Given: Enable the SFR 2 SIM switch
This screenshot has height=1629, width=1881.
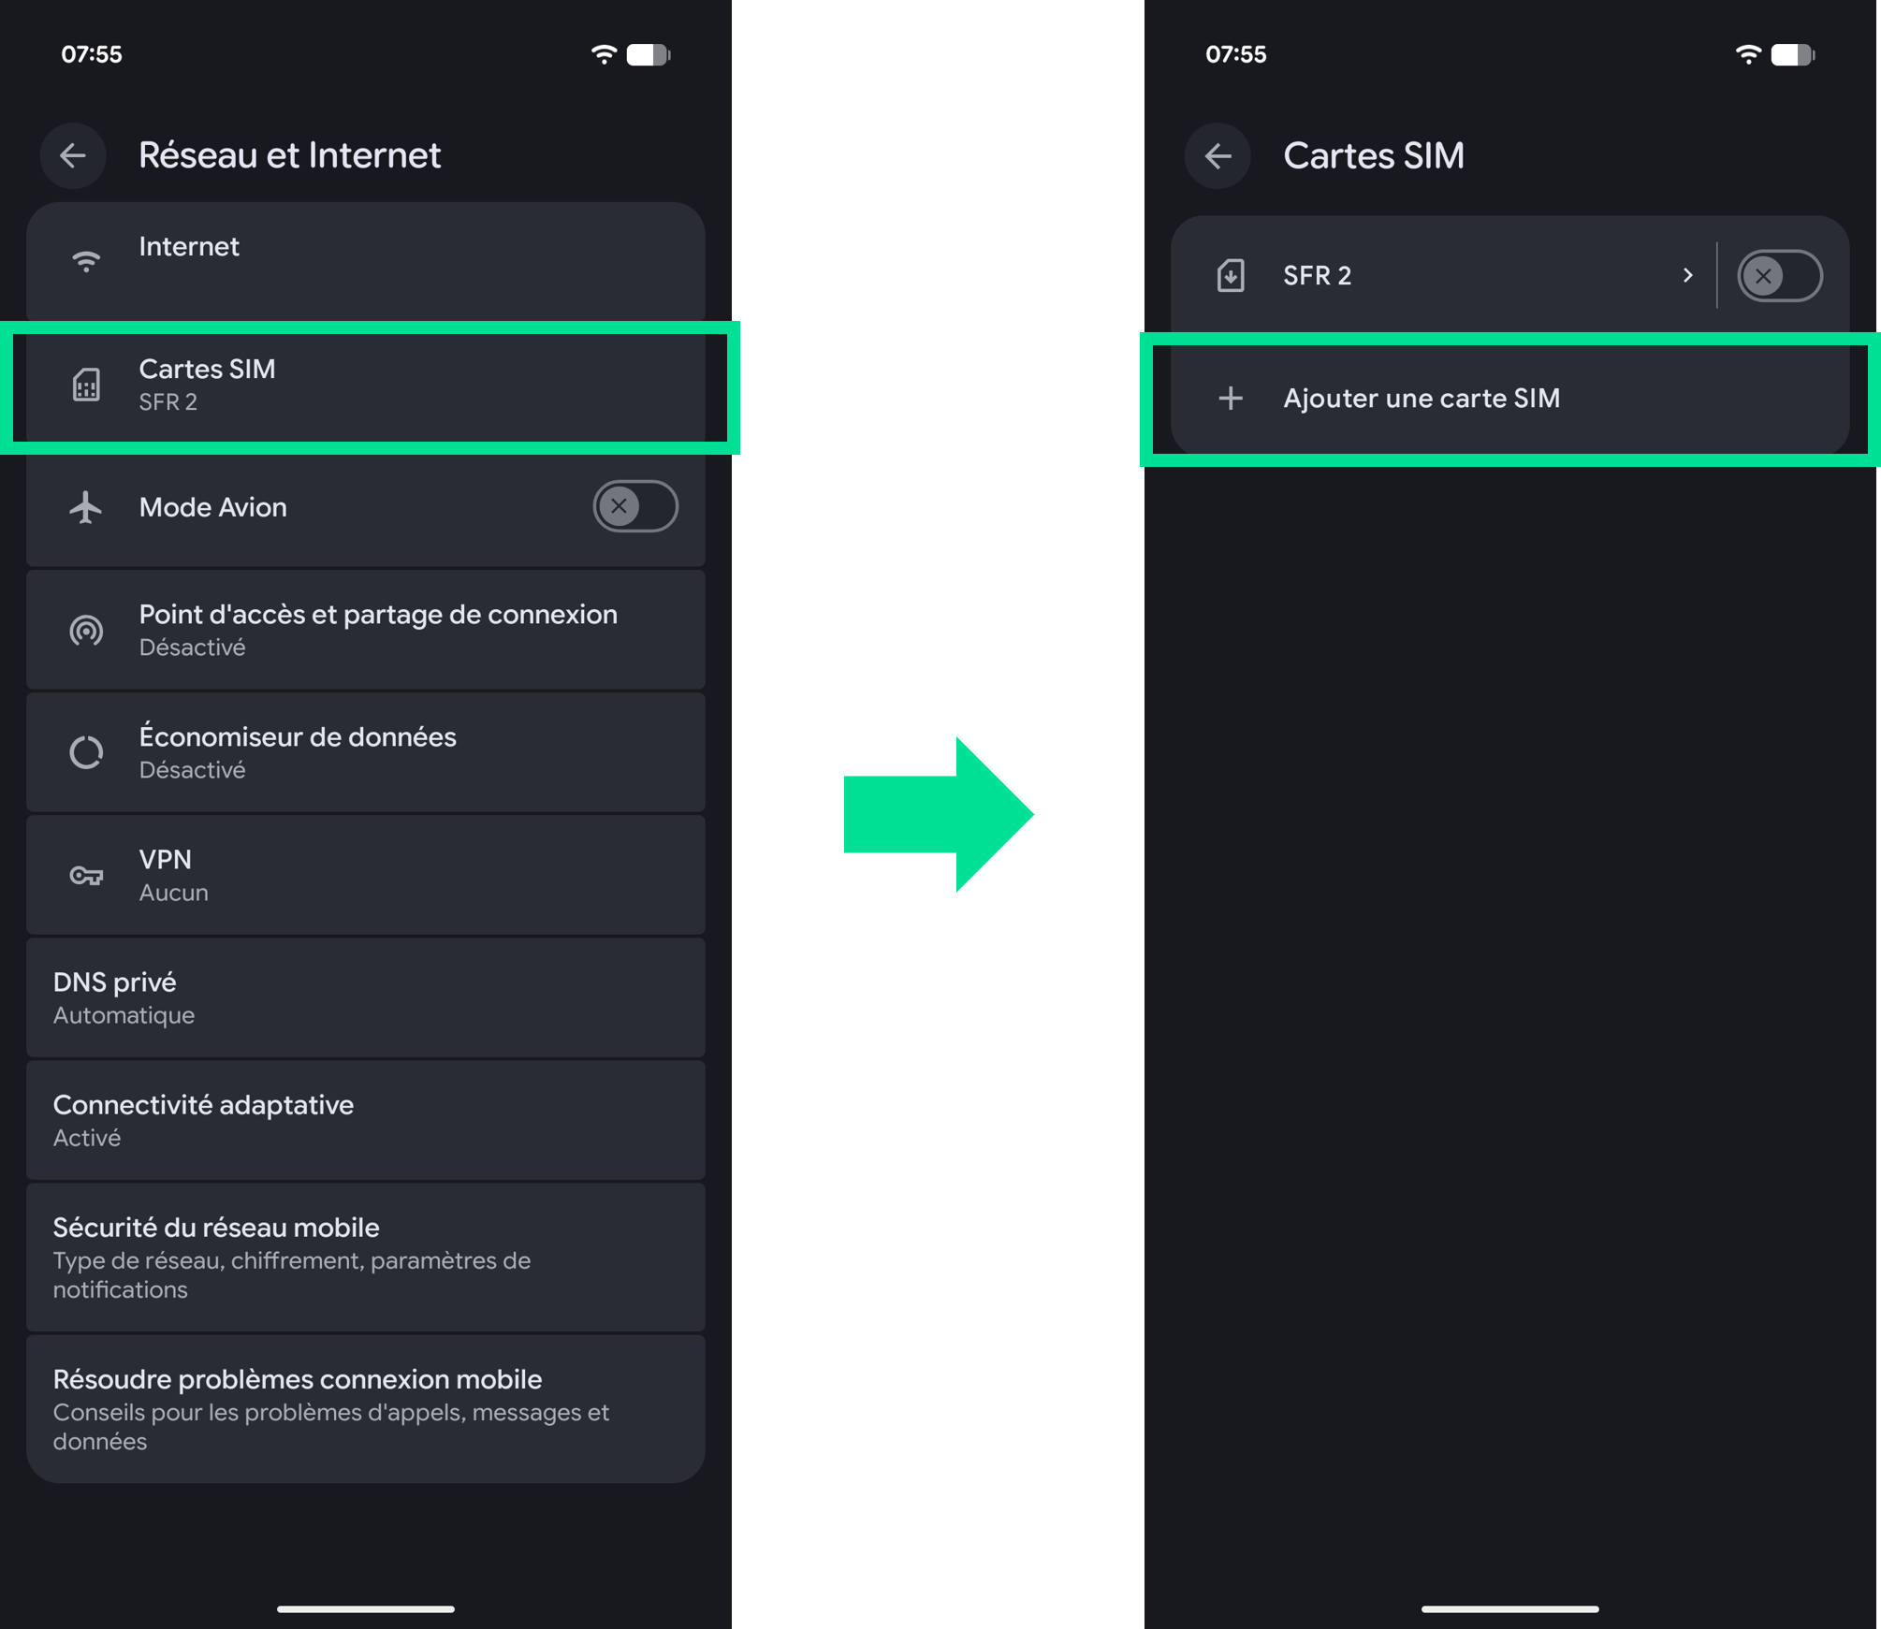Looking at the screenshot, I should pos(1779,276).
